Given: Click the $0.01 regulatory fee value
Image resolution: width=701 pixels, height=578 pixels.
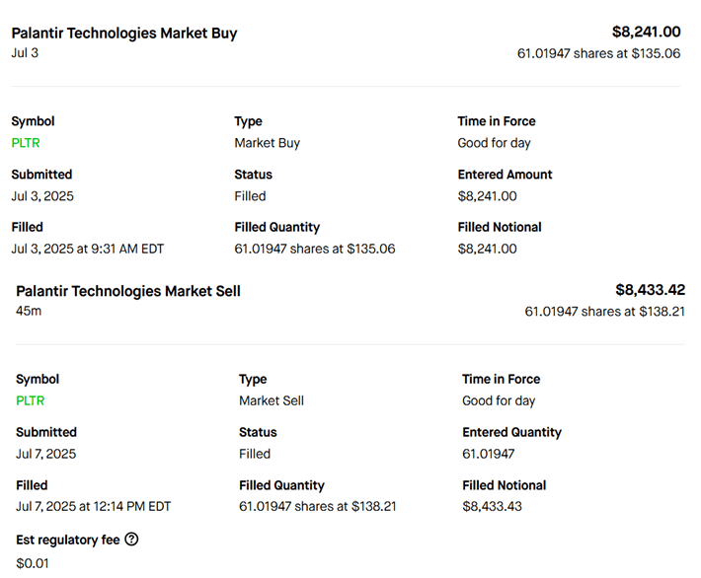Looking at the screenshot, I should point(32,563).
